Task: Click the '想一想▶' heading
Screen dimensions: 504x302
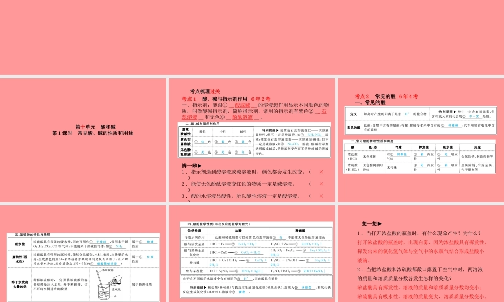Action: 372,224
